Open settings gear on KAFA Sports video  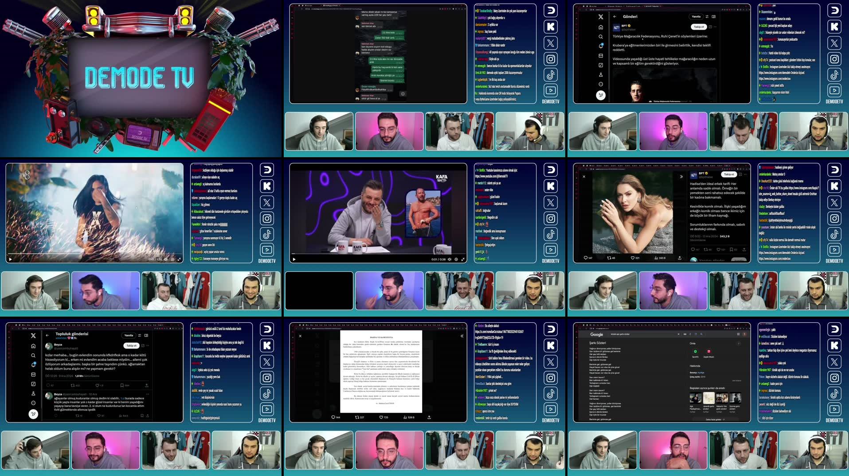[x=456, y=259]
